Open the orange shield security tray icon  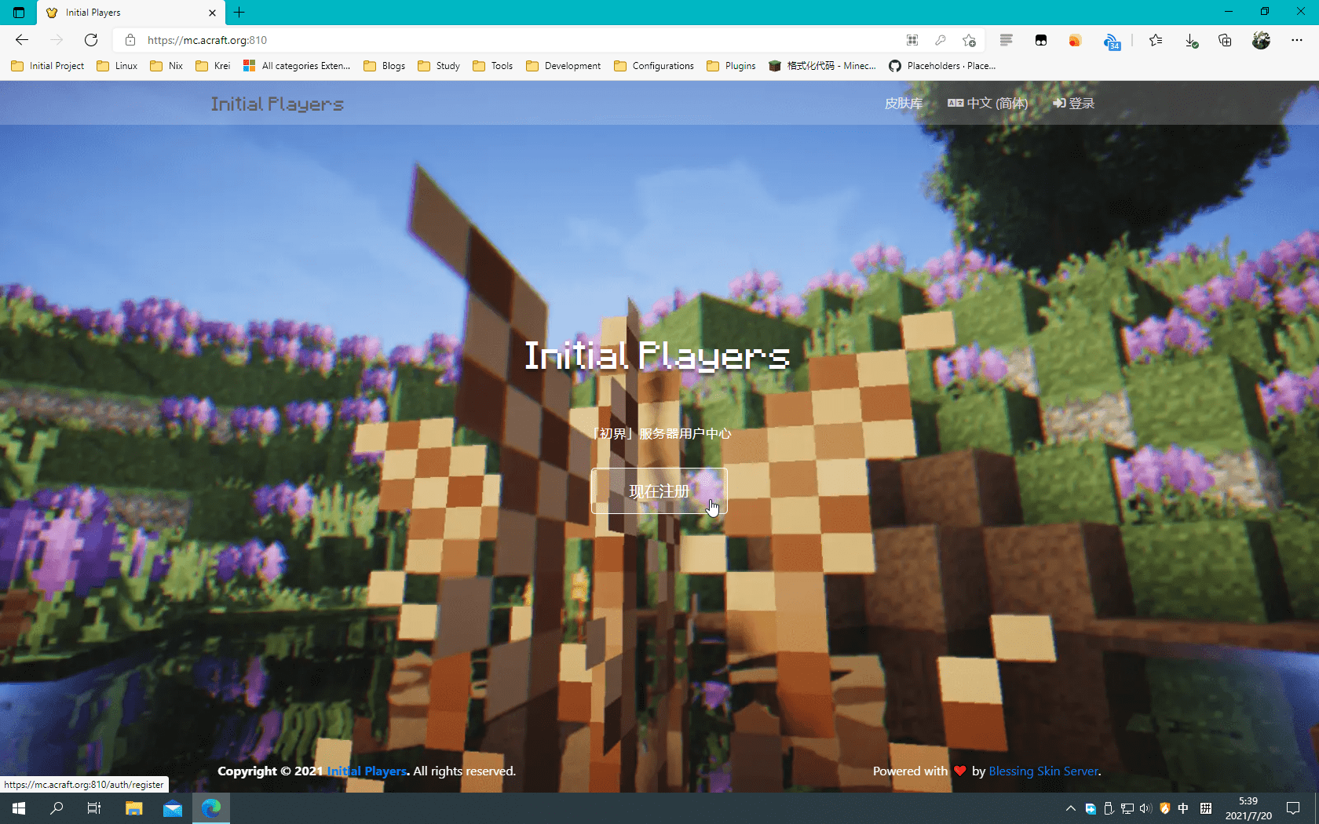click(x=1165, y=808)
